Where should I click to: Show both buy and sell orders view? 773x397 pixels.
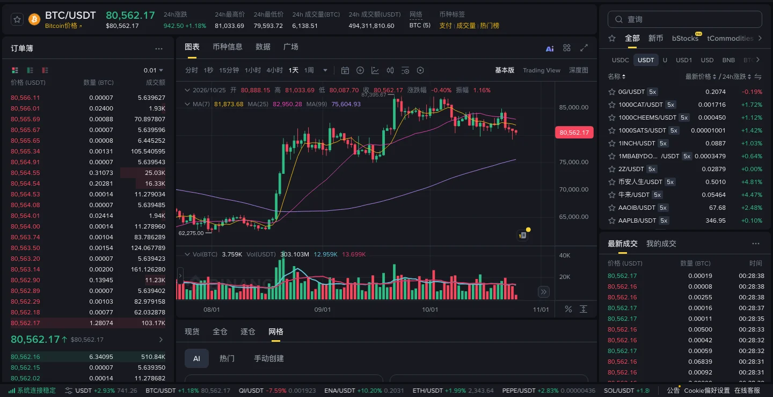point(15,70)
